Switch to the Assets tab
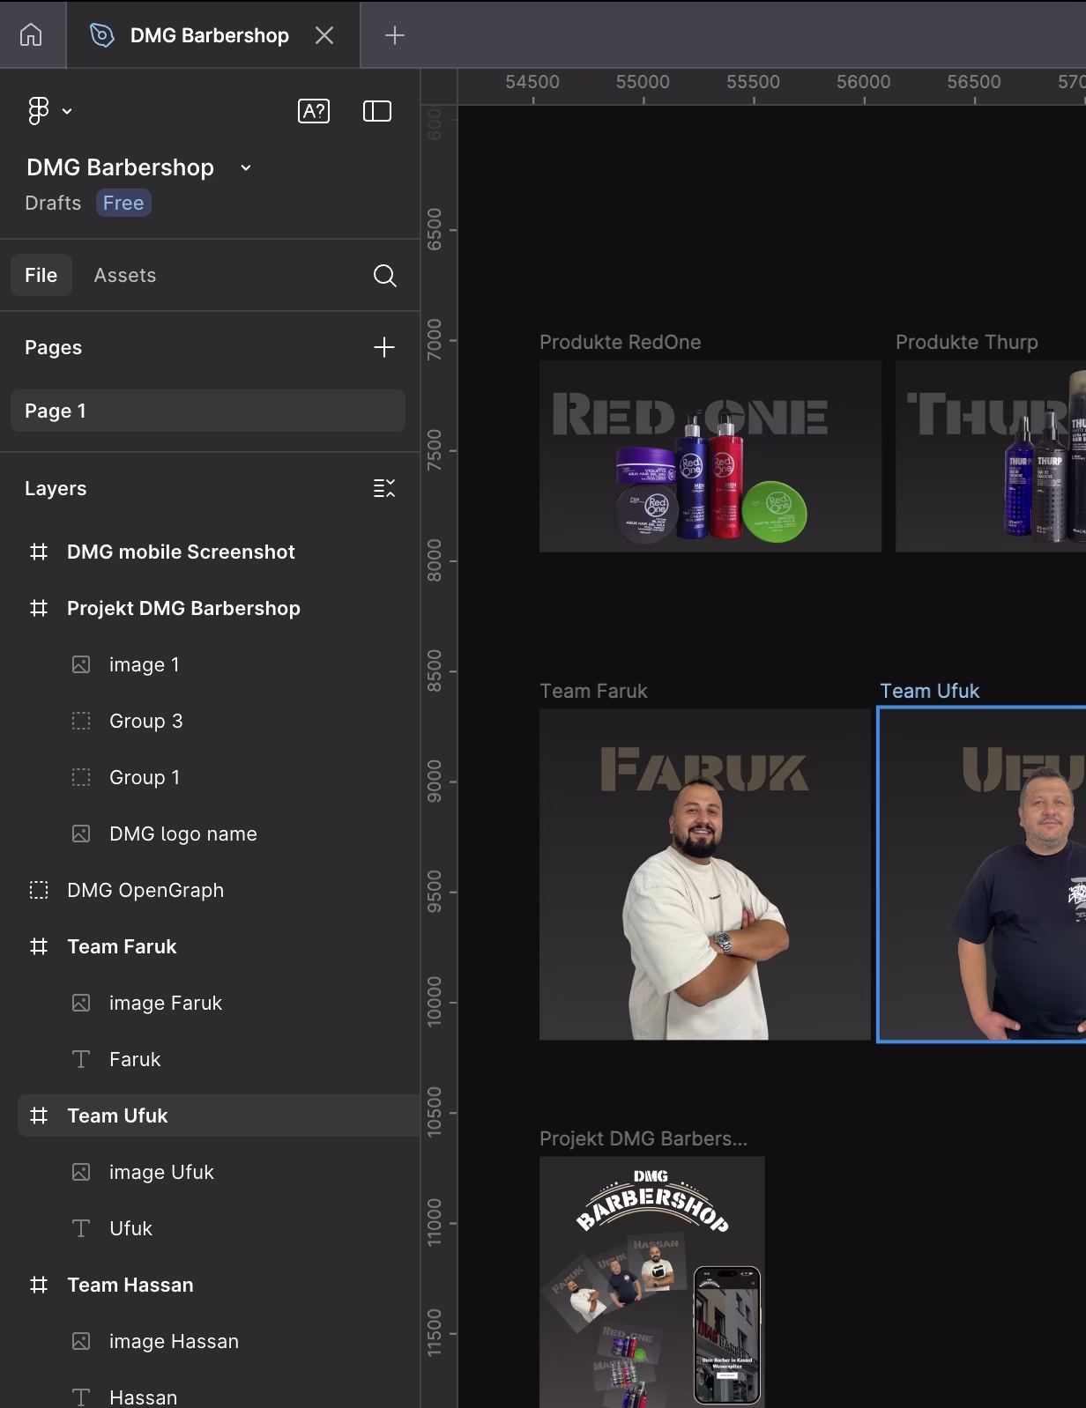1086x1408 pixels. [124, 276]
